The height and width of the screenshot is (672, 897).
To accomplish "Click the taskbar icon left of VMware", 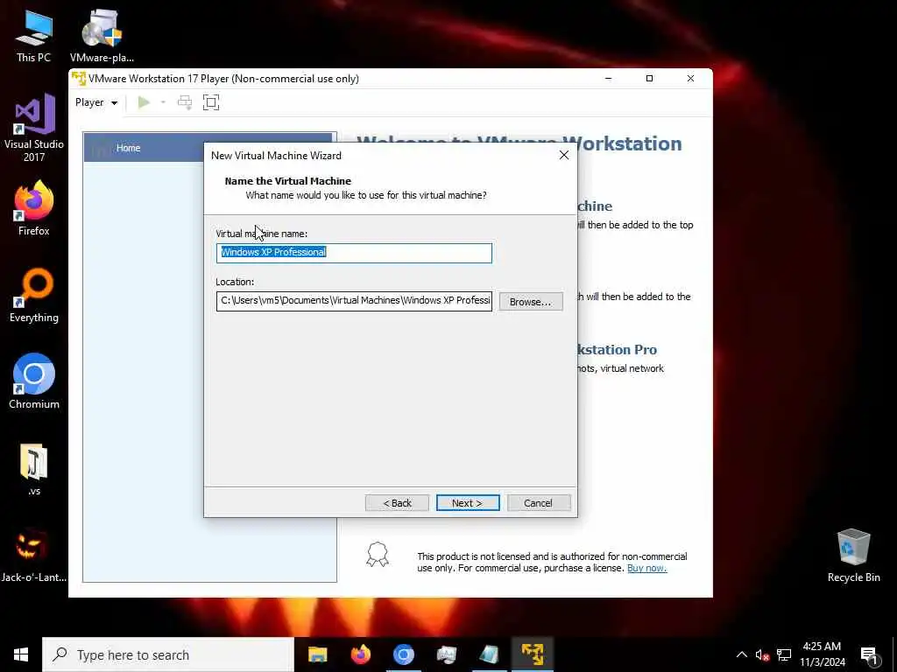I will pyautogui.click(x=489, y=654).
